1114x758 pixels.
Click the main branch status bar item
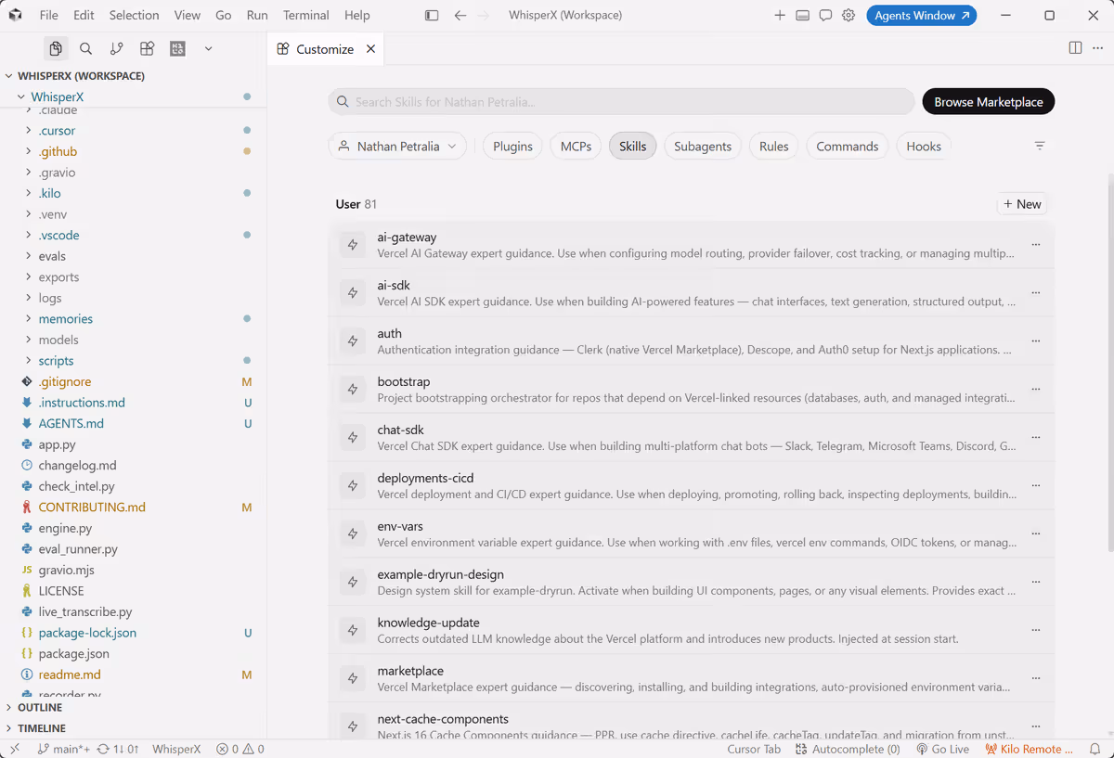pos(63,749)
